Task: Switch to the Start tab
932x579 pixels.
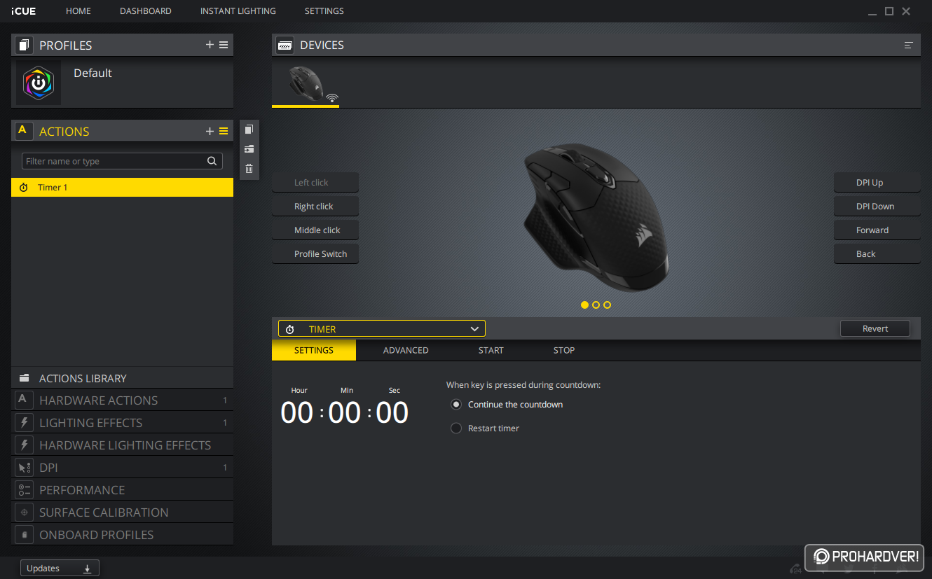Action: (x=491, y=351)
